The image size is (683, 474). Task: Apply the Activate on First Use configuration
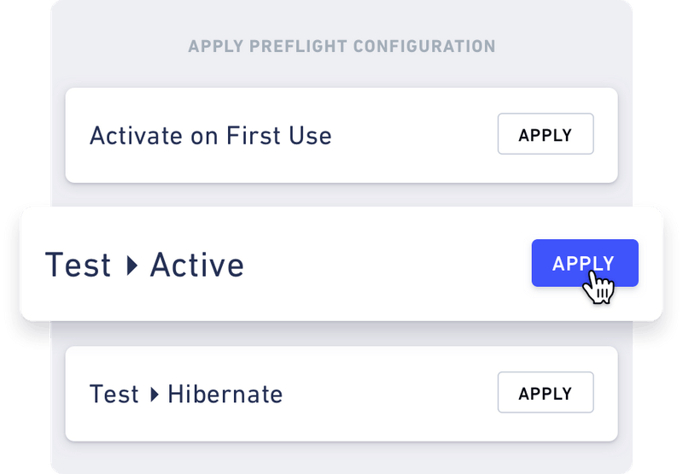click(546, 135)
